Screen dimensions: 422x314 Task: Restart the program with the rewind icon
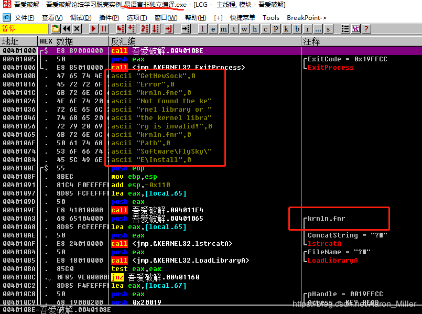(67, 29)
